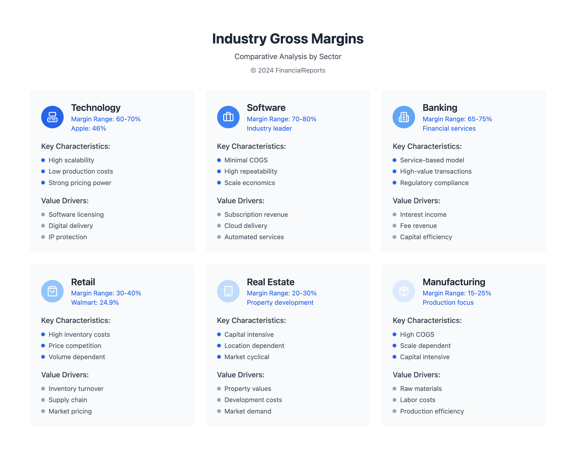This screenshot has width=576, height=457.
Task: Click the Real Estate building icon
Action: (x=228, y=291)
